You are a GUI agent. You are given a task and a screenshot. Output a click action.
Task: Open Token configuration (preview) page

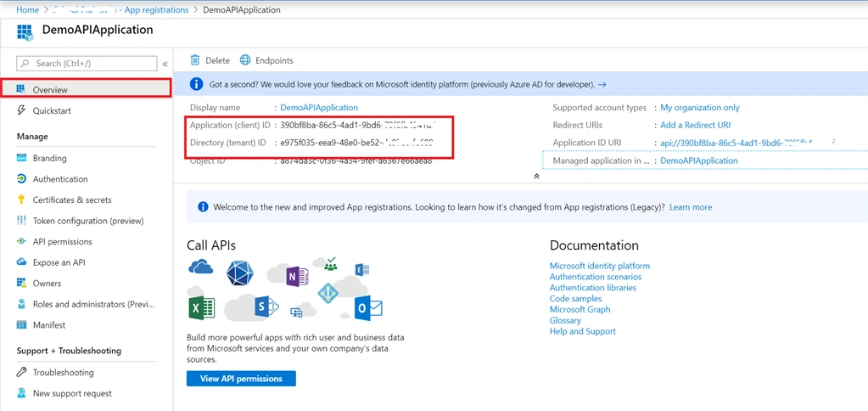pos(87,221)
